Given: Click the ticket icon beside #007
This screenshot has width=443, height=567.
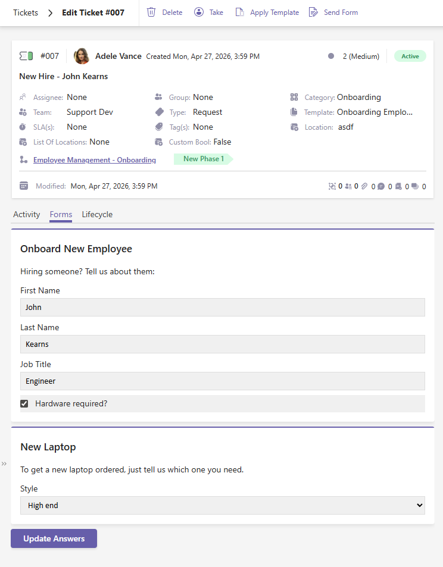Looking at the screenshot, I should pyautogui.click(x=26, y=56).
